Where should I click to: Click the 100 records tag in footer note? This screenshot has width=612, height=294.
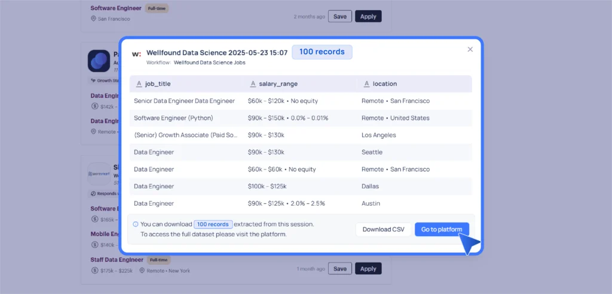click(x=213, y=224)
